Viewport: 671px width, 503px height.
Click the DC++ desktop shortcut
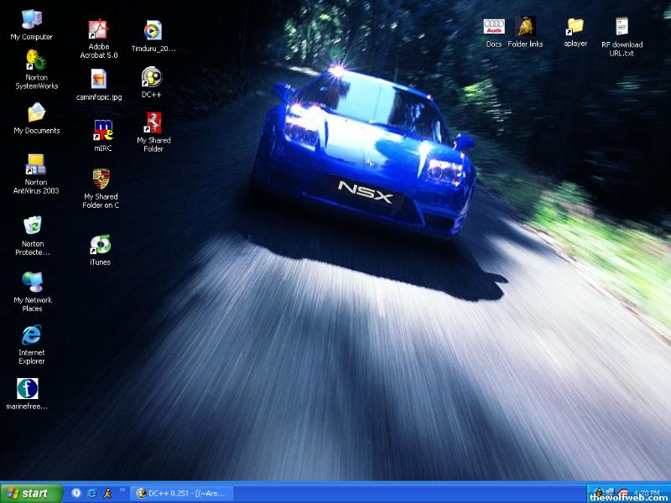point(152,78)
